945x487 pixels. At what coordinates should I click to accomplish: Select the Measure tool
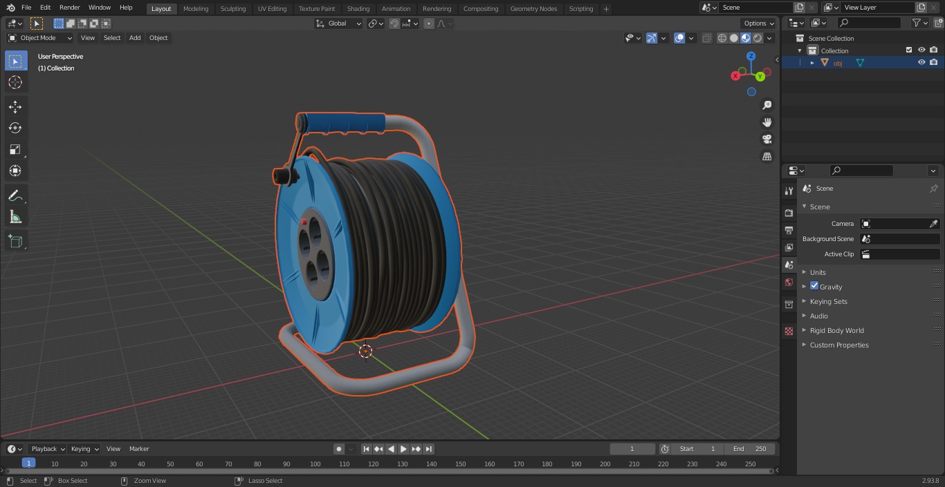pos(15,217)
